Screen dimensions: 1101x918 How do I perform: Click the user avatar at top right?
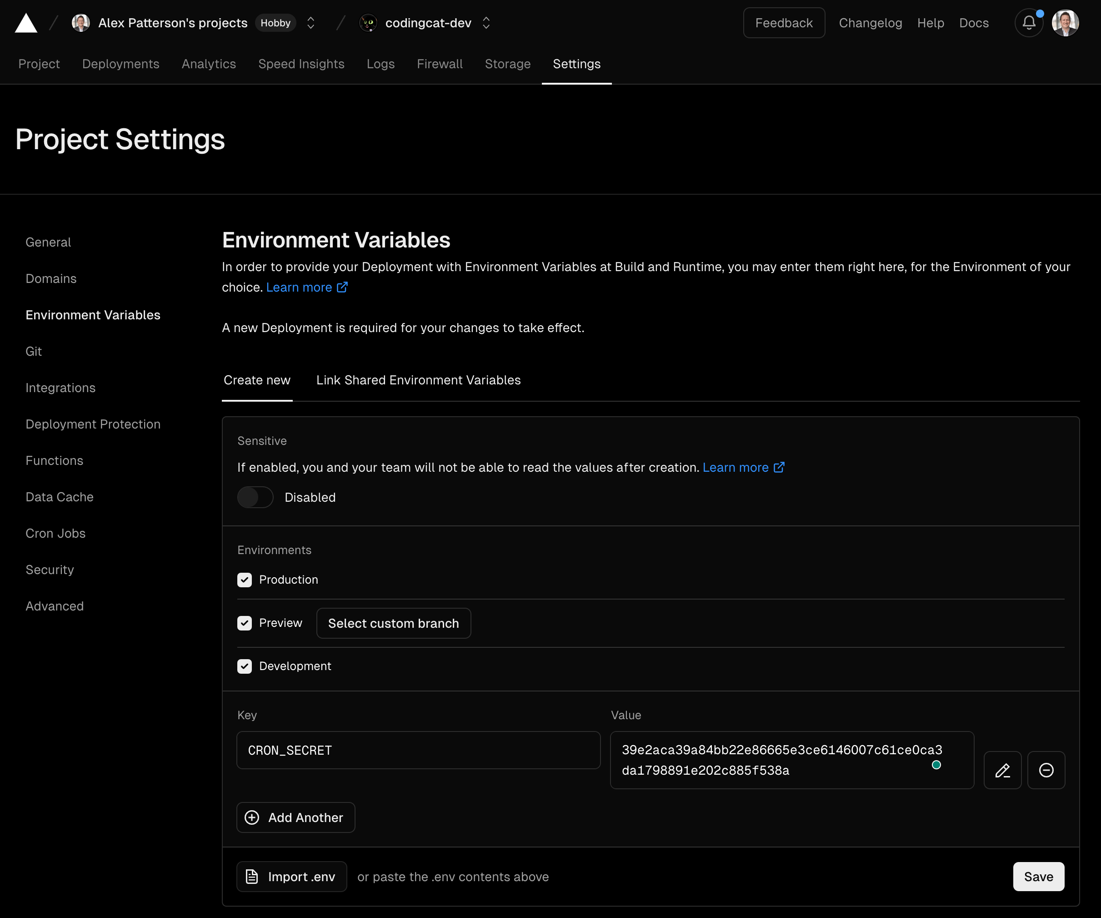[x=1065, y=23]
